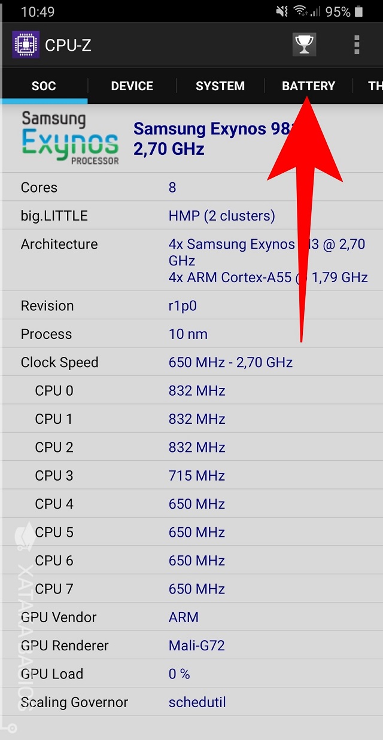Tap the trophy icon in the toolbar

coord(304,45)
